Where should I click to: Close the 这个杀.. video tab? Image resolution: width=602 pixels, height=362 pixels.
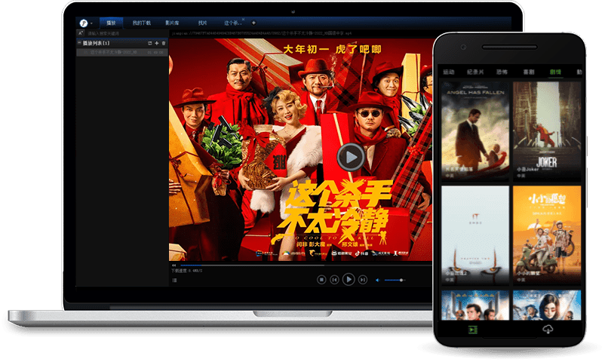click(x=243, y=20)
